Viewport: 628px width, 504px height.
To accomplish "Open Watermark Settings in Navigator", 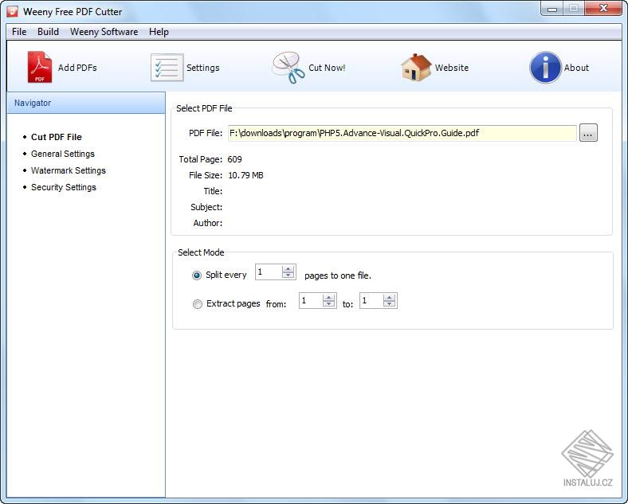I will (x=69, y=171).
